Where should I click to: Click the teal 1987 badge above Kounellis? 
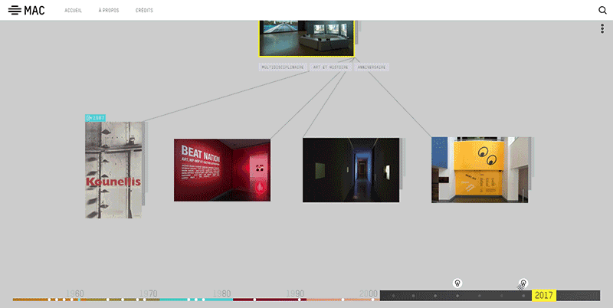point(95,118)
